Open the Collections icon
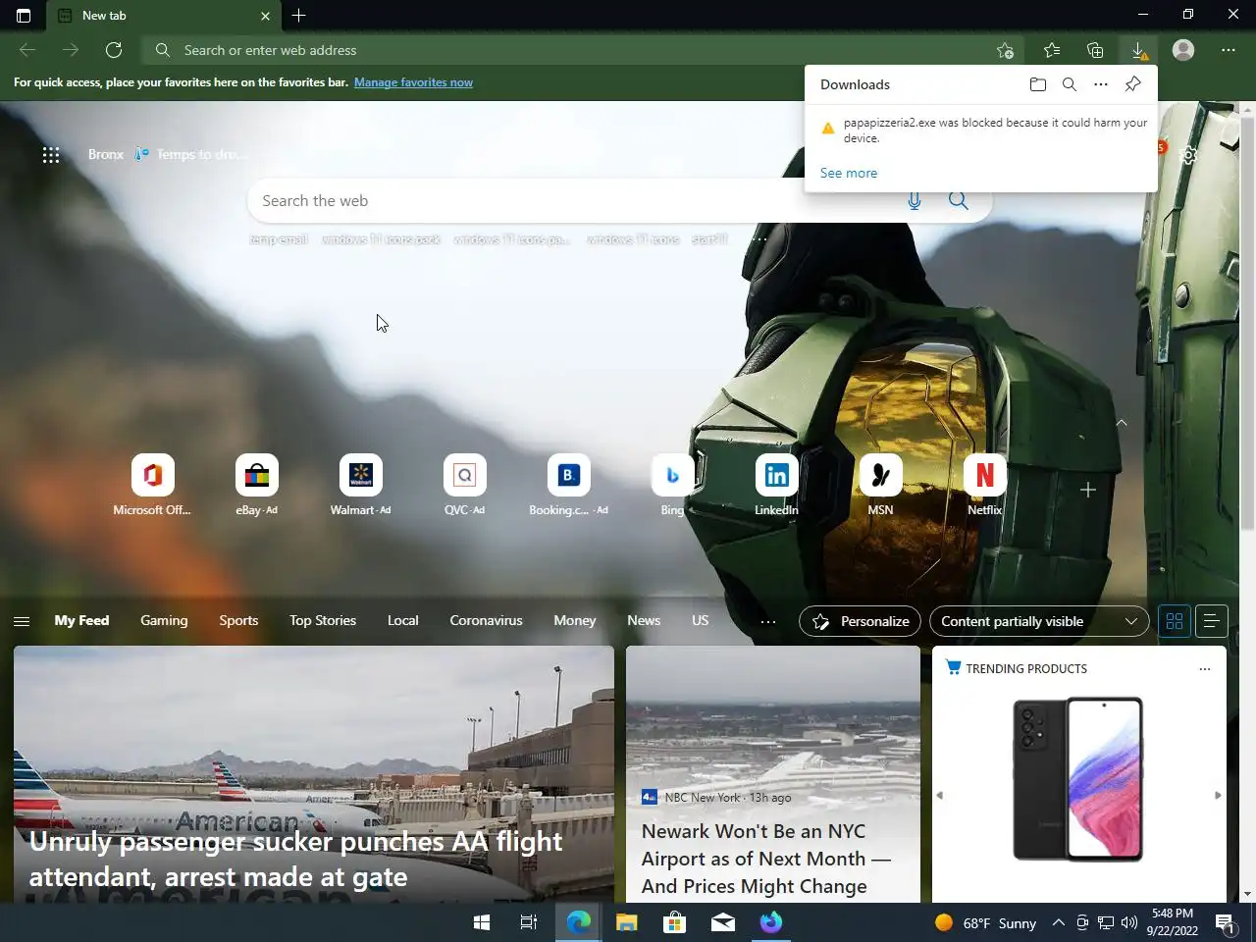This screenshot has width=1256, height=942. 1095,50
